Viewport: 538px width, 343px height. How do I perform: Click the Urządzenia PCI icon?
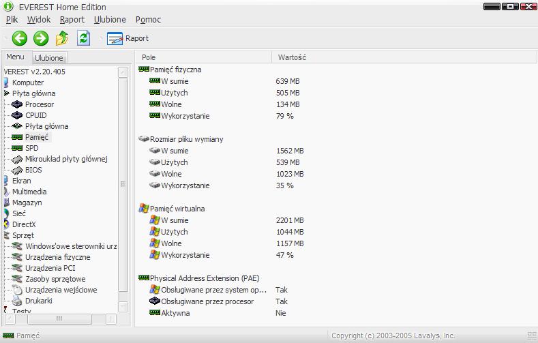pyautogui.click(x=17, y=268)
